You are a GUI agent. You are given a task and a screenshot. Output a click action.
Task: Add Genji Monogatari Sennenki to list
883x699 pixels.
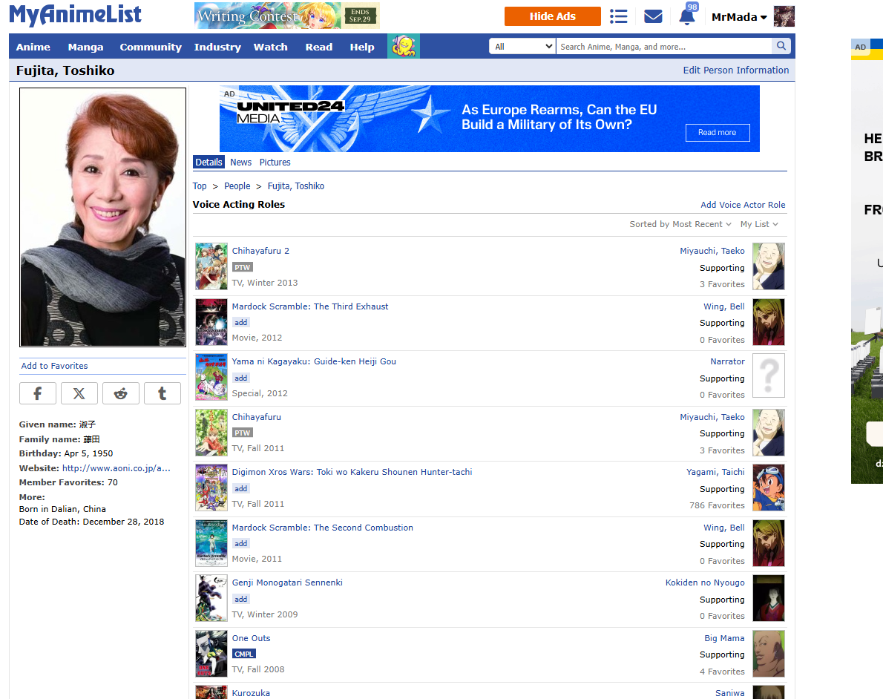point(241,600)
